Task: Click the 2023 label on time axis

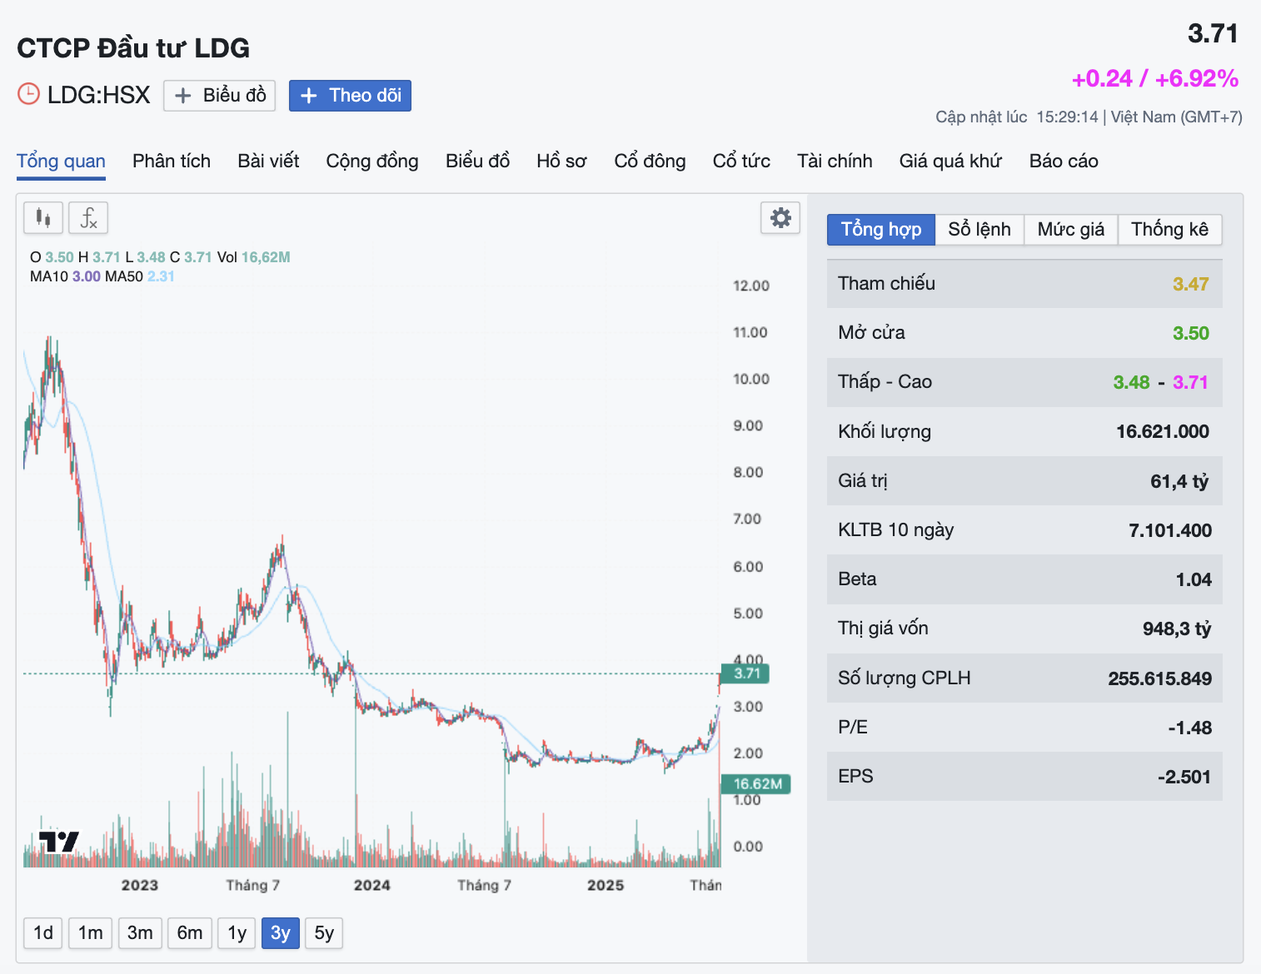Action: click(x=139, y=885)
